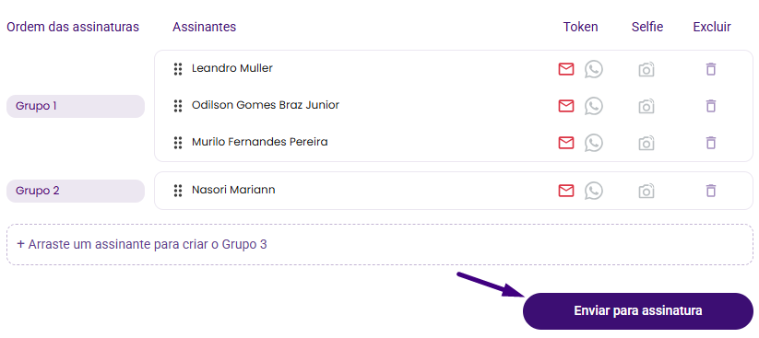
Task: Click the create Grupo 3 drop area
Action: [x=380, y=245]
